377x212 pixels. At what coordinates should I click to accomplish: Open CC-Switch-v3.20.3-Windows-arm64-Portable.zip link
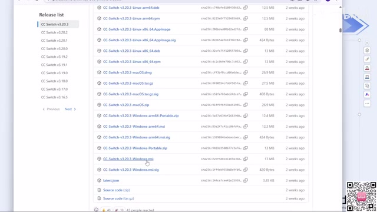[x=141, y=115]
